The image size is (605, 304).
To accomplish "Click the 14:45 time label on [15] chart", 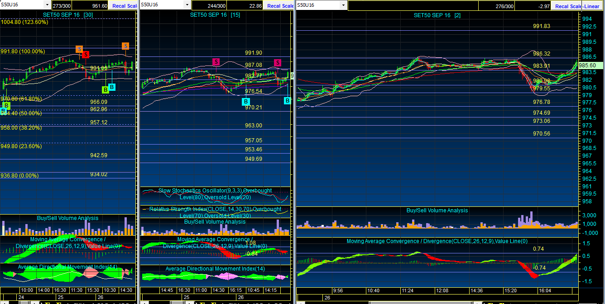I will pyautogui.click(x=168, y=290).
